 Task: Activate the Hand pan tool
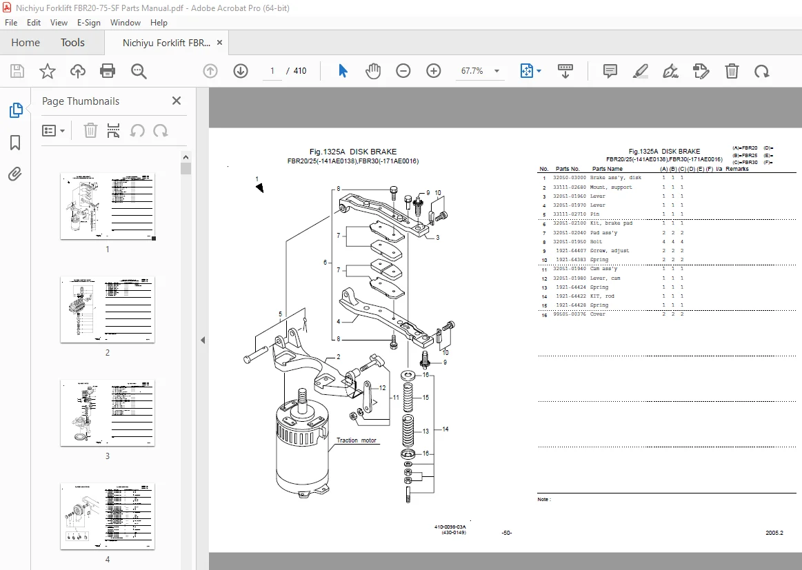(373, 71)
